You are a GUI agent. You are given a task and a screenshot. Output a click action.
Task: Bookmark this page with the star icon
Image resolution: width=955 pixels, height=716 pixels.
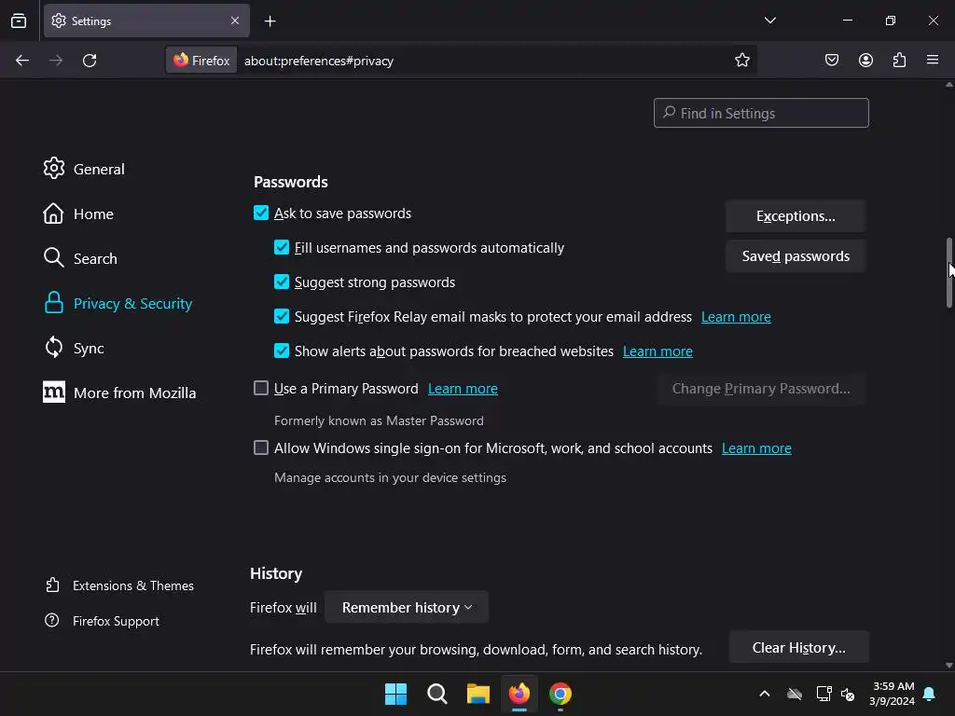(x=741, y=61)
